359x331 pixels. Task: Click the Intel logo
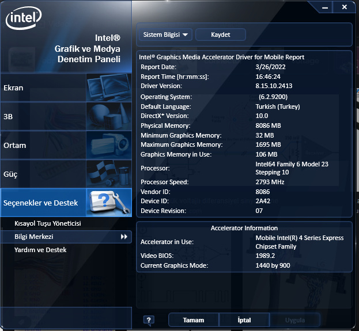[x=24, y=18]
